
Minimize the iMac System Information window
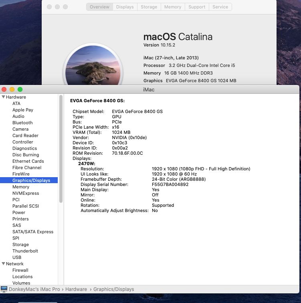(x=12, y=89)
